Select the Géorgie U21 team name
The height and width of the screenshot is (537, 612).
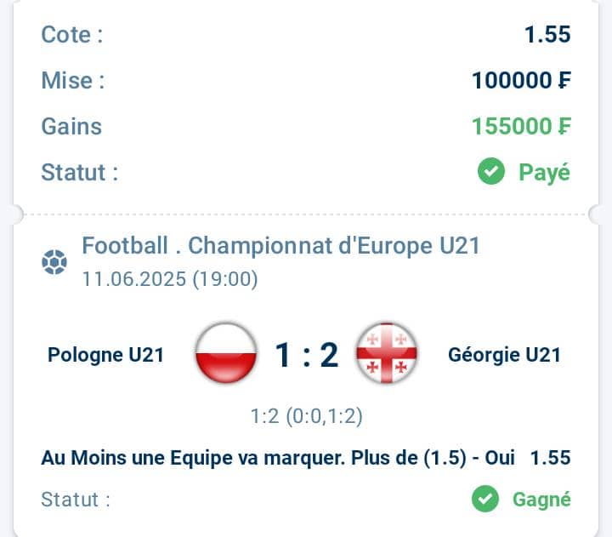pos(504,355)
